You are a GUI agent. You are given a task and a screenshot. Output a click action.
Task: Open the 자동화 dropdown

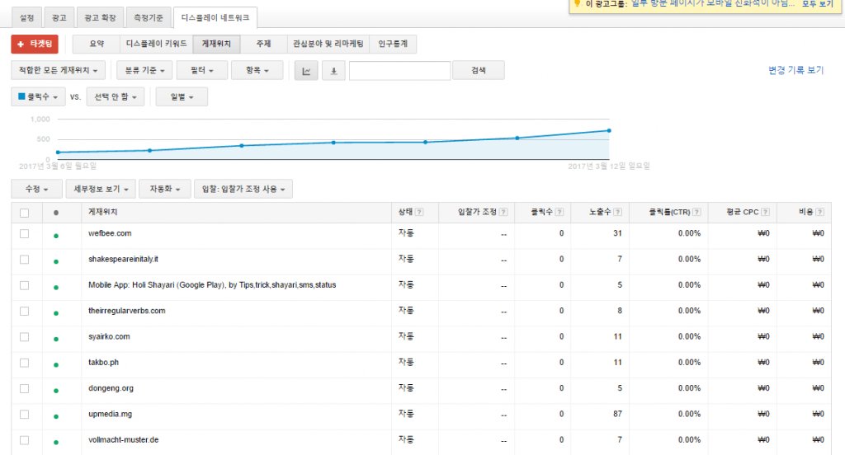click(x=164, y=189)
